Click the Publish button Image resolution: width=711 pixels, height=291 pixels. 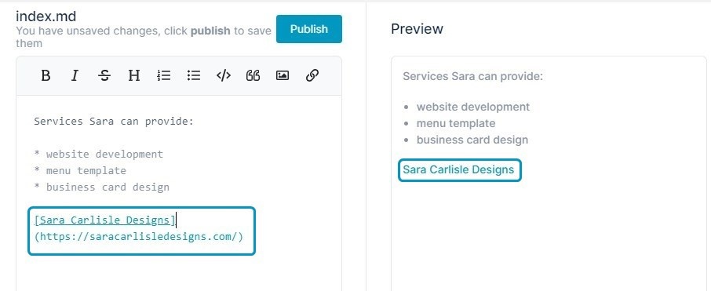(308, 29)
